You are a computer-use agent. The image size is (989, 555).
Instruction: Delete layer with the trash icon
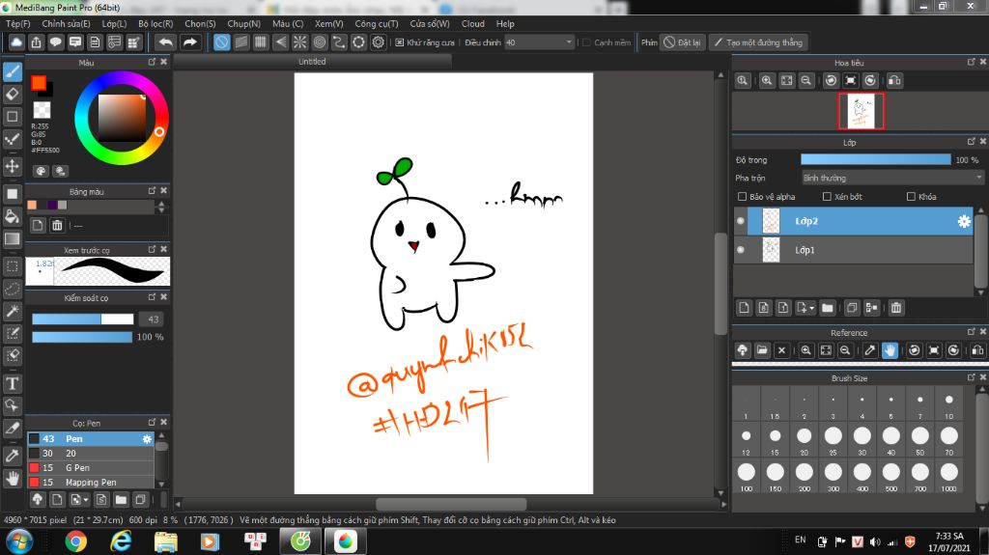point(896,308)
